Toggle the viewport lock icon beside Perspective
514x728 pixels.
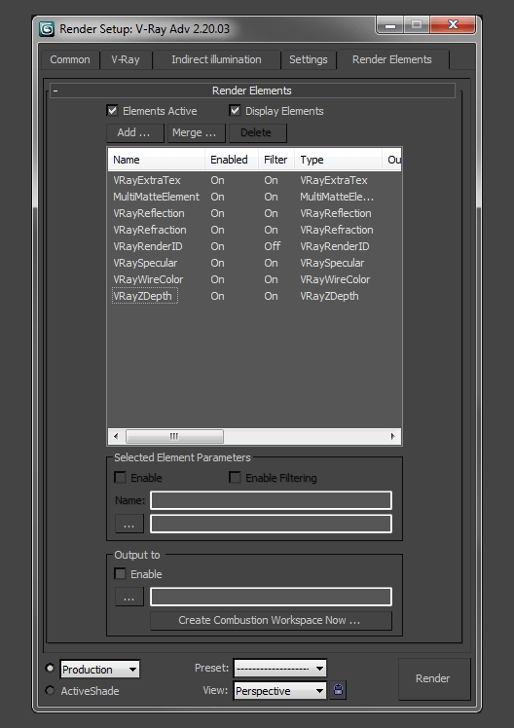(x=339, y=690)
